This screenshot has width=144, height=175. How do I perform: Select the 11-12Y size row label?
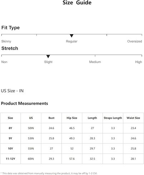(10, 159)
